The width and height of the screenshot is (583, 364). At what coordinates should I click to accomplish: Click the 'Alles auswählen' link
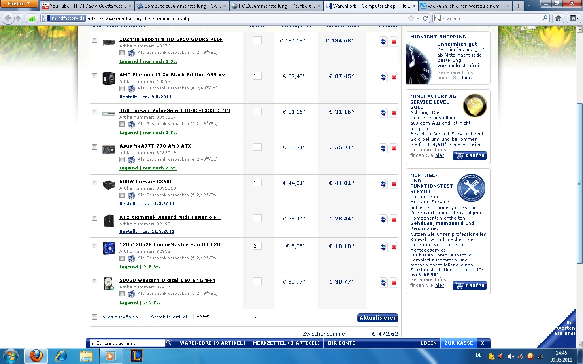click(x=120, y=317)
